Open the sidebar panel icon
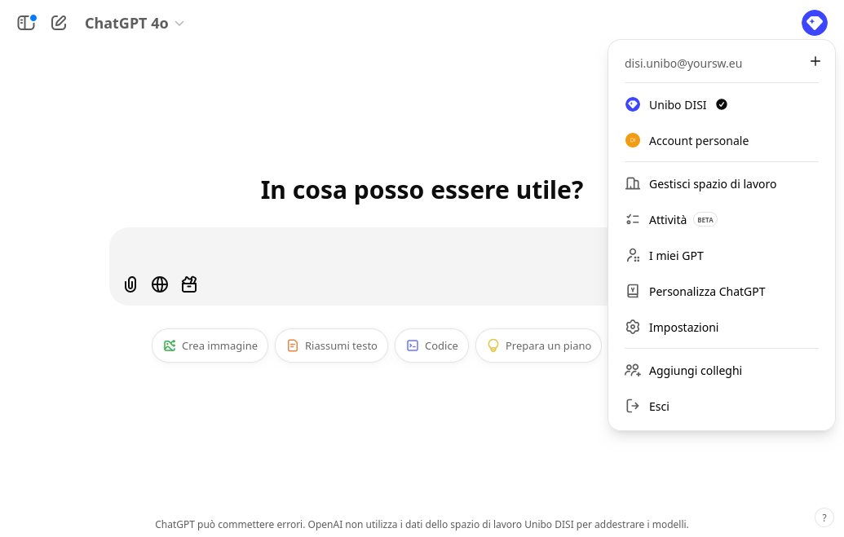844x537 pixels. [26, 23]
